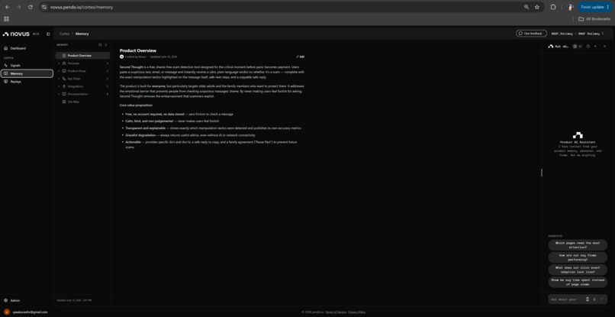Image resolution: width=615 pixels, height=317 pixels.
Task: Click the send arrow in the chat input
Action: pos(602,299)
